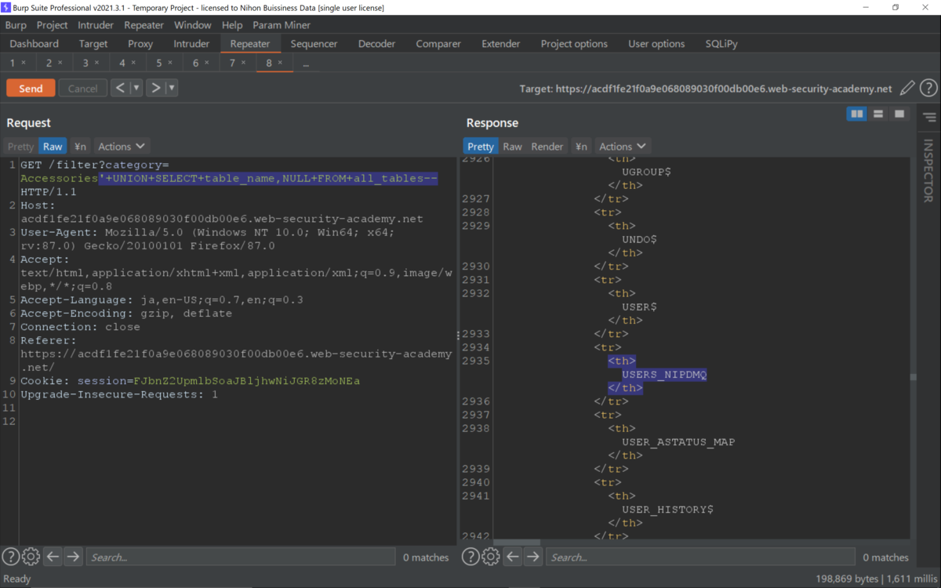
Task: Open the response Actions dropdown
Action: click(x=623, y=147)
